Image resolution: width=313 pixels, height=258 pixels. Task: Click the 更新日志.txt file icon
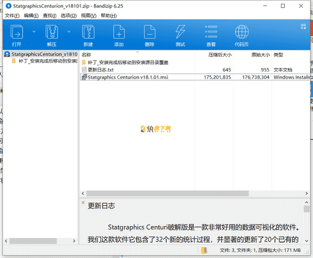click(x=84, y=70)
